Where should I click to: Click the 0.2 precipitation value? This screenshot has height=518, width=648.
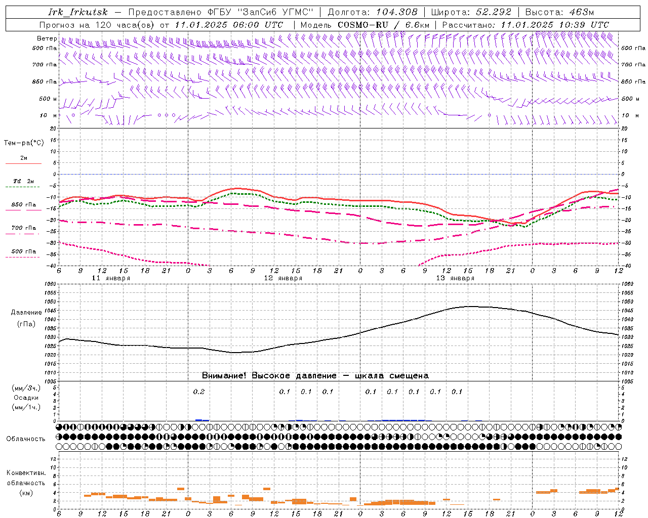(x=199, y=392)
